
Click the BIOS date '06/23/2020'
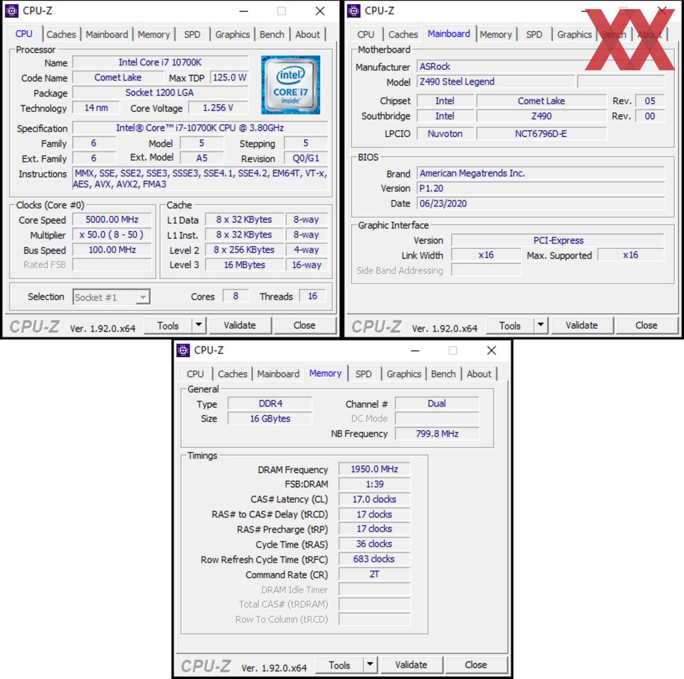541,203
